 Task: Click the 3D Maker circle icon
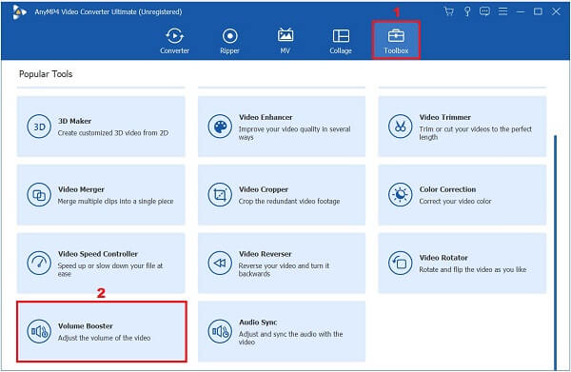point(39,127)
